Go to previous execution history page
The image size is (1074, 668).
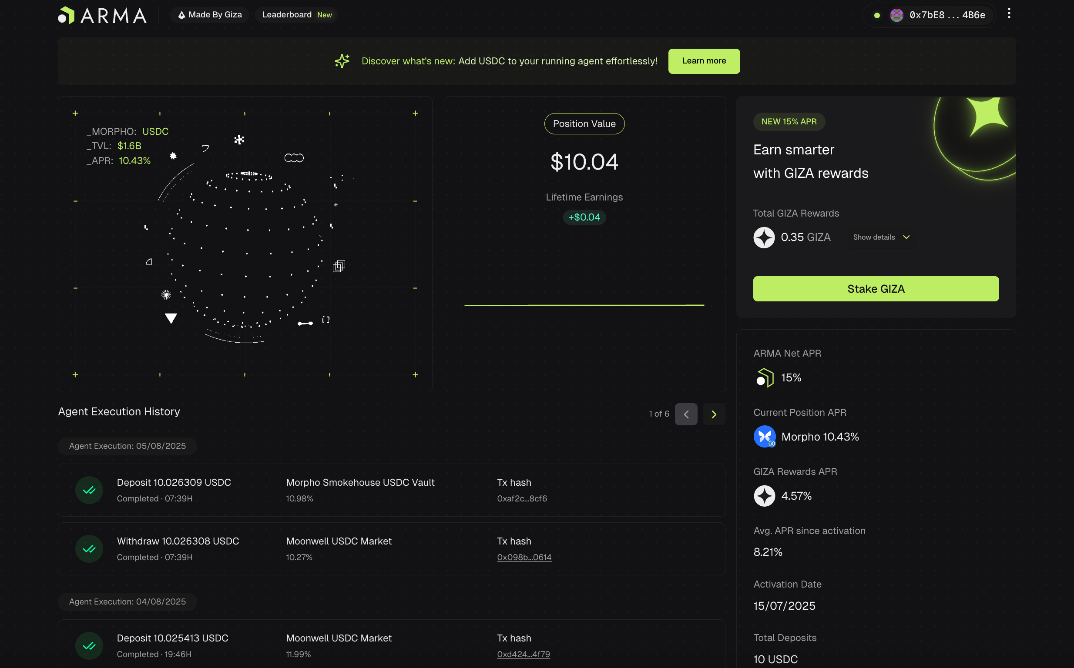[686, 414]
